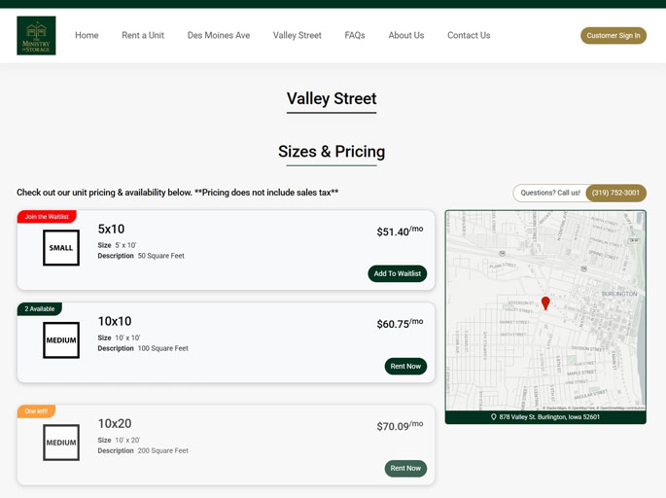Click the Ministry of Storage logo

[x=36, y=36]
